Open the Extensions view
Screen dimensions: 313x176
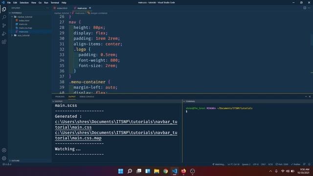[4, 42]
